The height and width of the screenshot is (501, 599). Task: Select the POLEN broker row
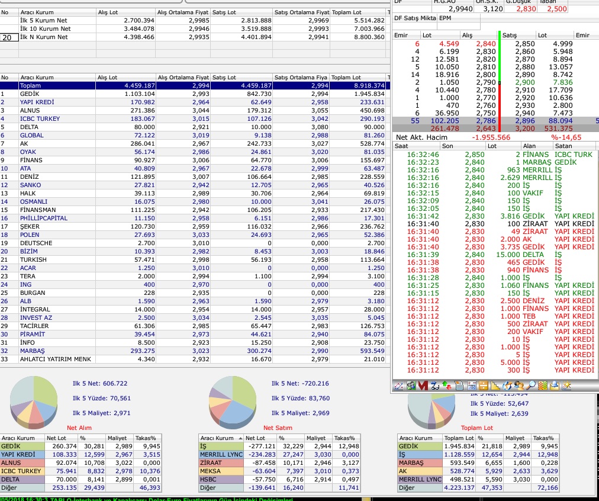[x=195, y=235]
